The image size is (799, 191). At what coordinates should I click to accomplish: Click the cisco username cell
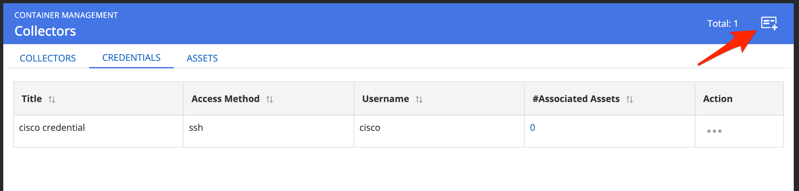pyautogui.click(x=370, y=128)
